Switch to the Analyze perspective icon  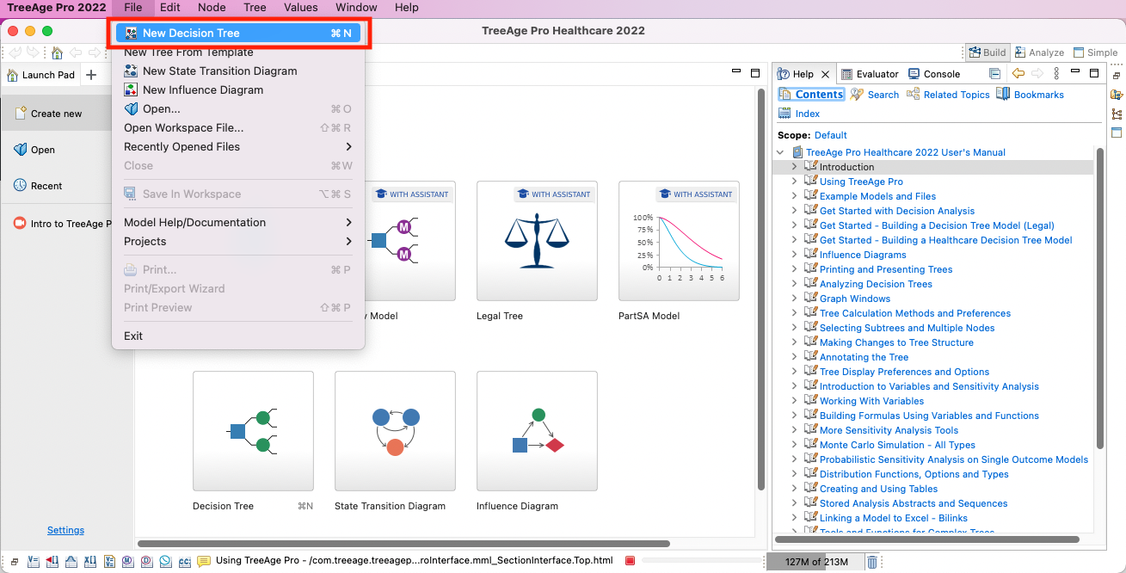coord(1038,52)
